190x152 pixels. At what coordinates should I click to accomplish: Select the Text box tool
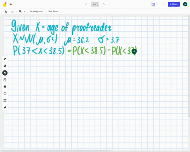coord(5,101)
